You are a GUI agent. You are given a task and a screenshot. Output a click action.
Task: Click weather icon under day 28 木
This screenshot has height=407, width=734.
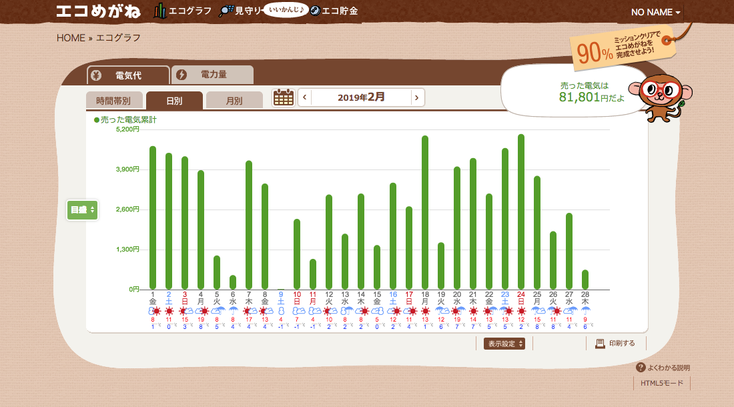tap(585, 311)
